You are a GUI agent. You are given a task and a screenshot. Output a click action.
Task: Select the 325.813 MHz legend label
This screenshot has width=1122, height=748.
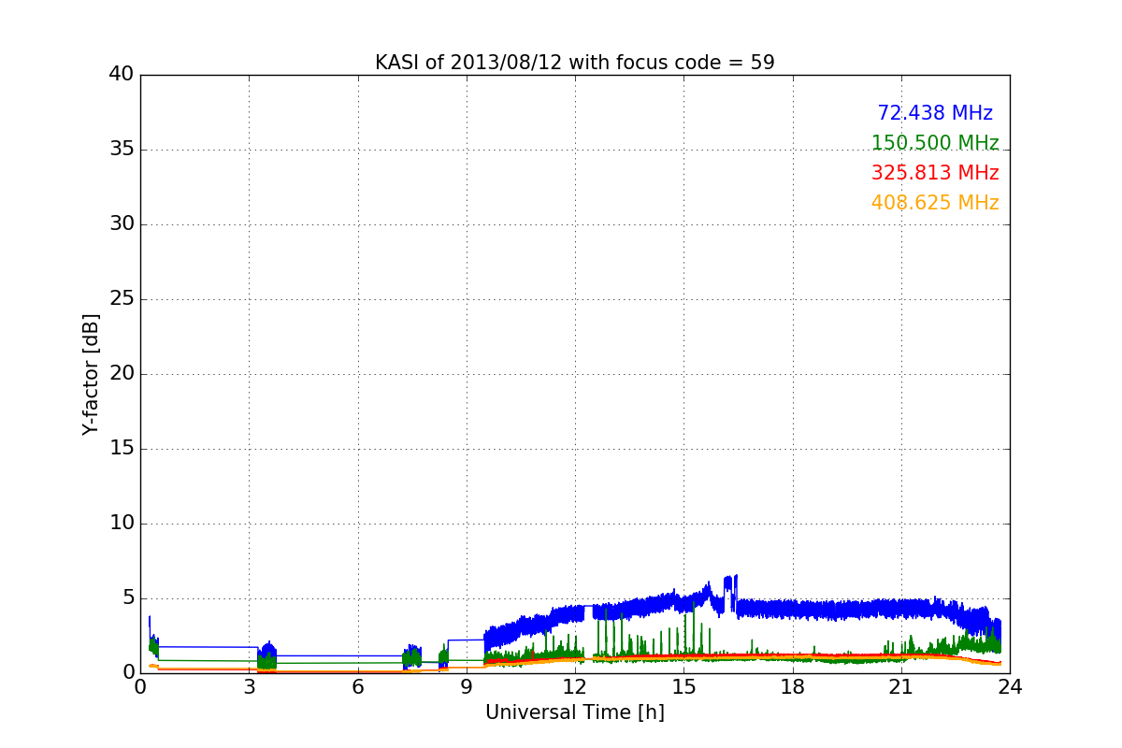[935, 173]
